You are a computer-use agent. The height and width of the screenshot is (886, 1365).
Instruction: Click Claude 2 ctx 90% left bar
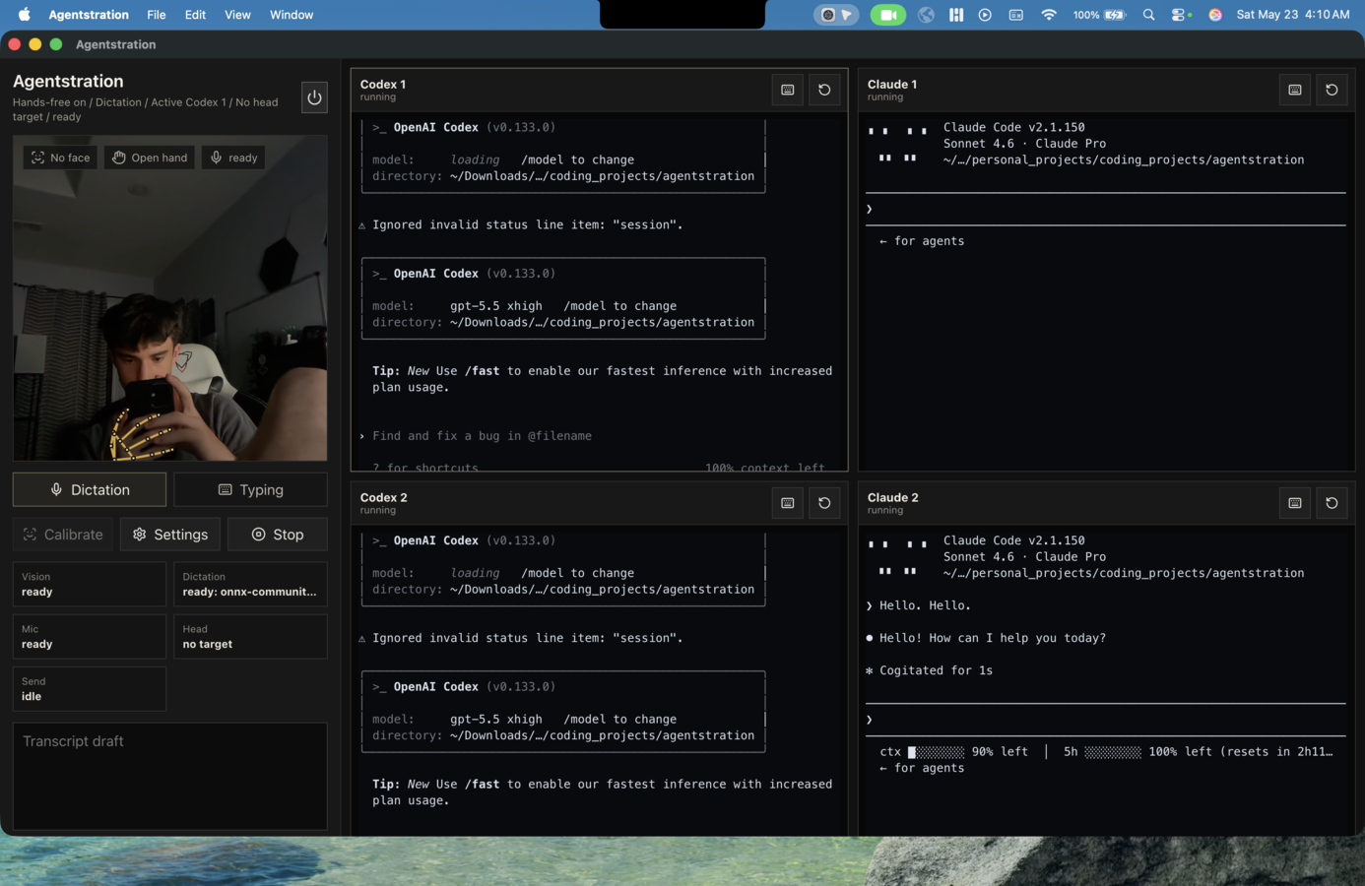(x=953, y=752)
